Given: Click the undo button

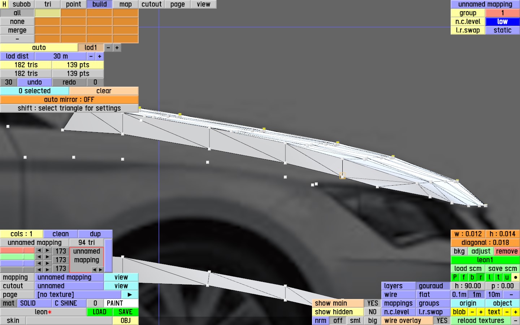Looking at the screenshot, I should click(35, 82).
